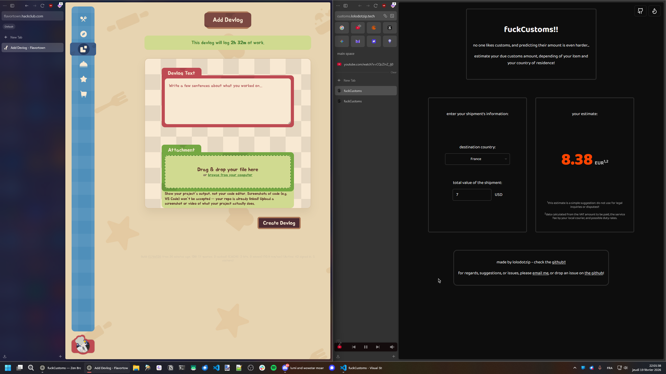This screenshot has width=666, height=374.
Task: Open the explore compass icon in sidebar
Action: (x=83, y=34)
